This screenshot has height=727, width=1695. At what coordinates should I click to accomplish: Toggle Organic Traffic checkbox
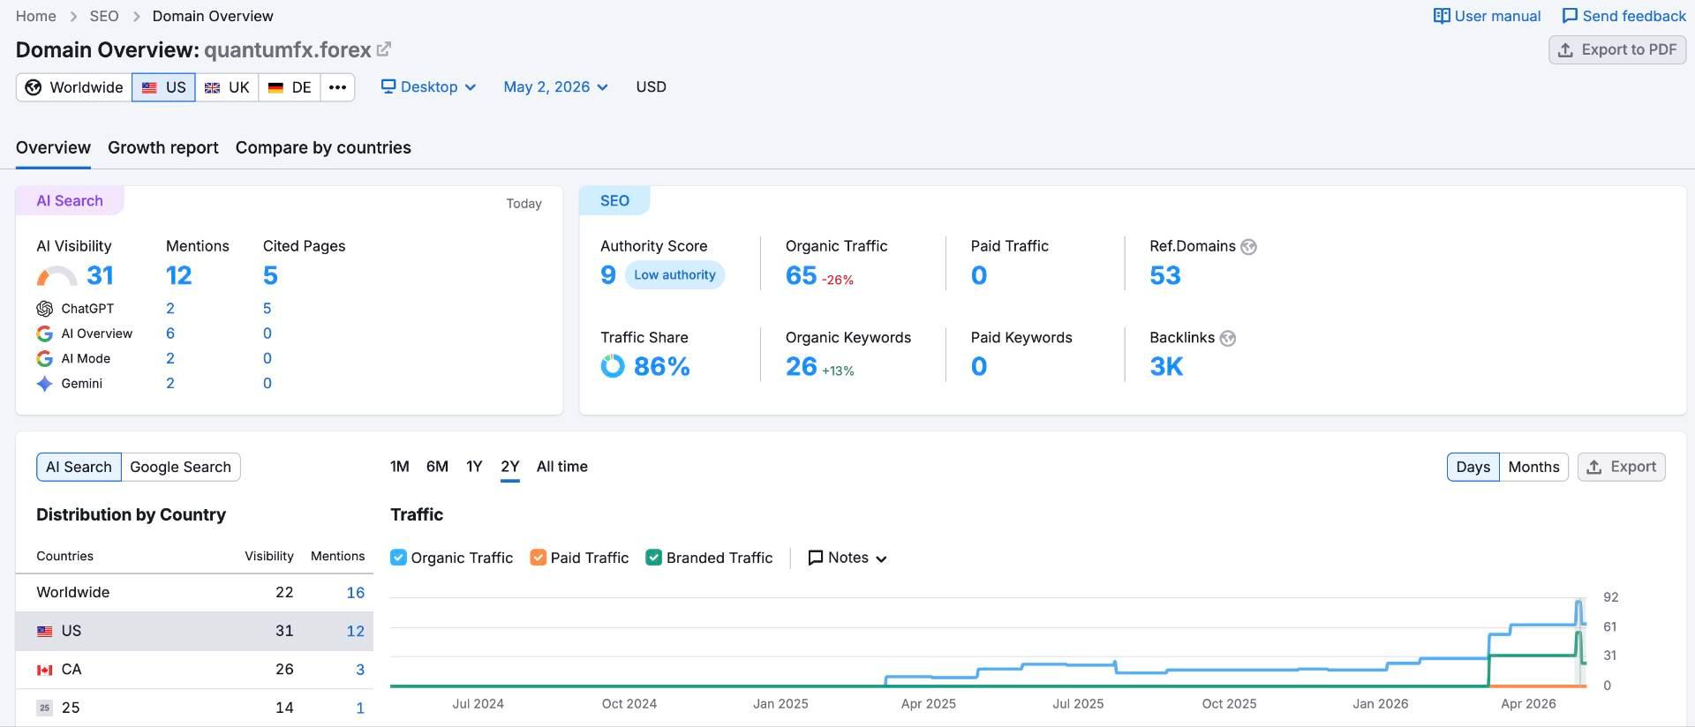[x=398, y=558]
